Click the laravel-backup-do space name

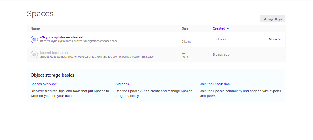click(54, 53)
